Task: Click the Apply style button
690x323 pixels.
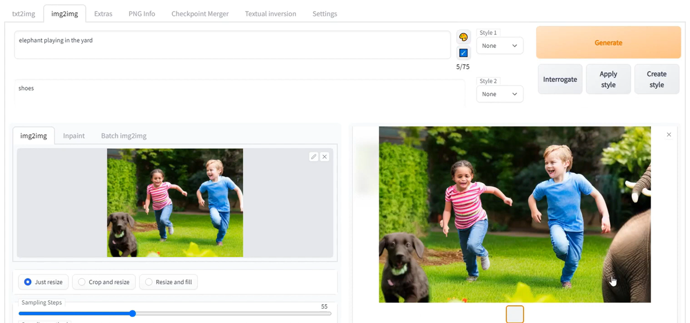Action: tap(608, 79)
